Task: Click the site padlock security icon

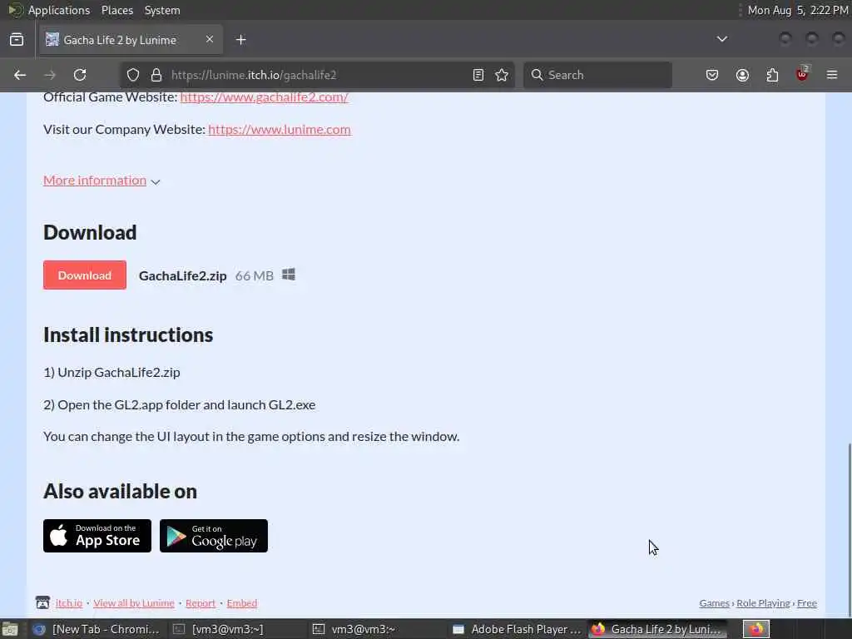Action: 156,75
